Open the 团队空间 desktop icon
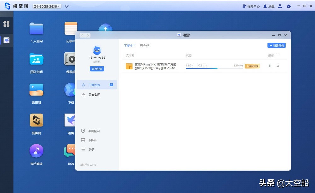The width and height of the screenshot is (315, 193). 36,59
